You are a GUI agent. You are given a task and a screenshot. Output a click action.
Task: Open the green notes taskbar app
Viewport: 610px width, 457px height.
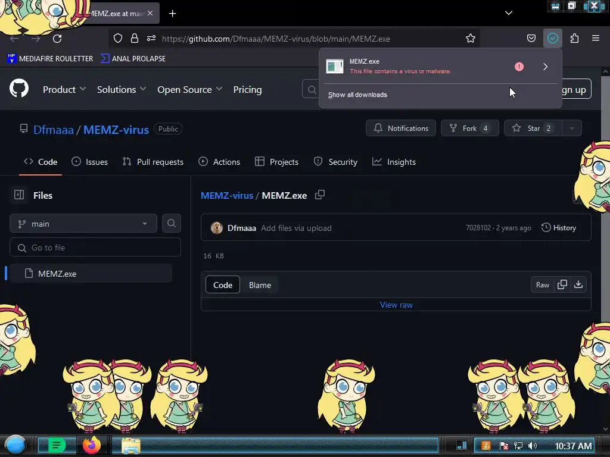point(57,445)
